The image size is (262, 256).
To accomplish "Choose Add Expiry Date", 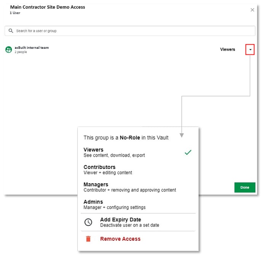I will [138, 222].
